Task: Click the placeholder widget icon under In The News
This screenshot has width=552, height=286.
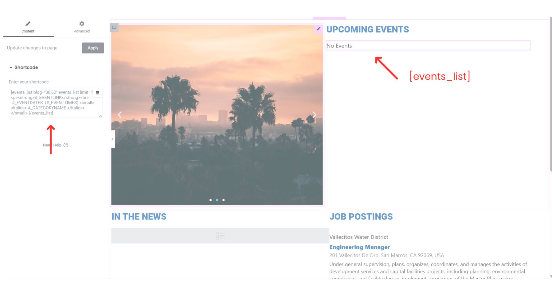Action: tap(220, 236)
